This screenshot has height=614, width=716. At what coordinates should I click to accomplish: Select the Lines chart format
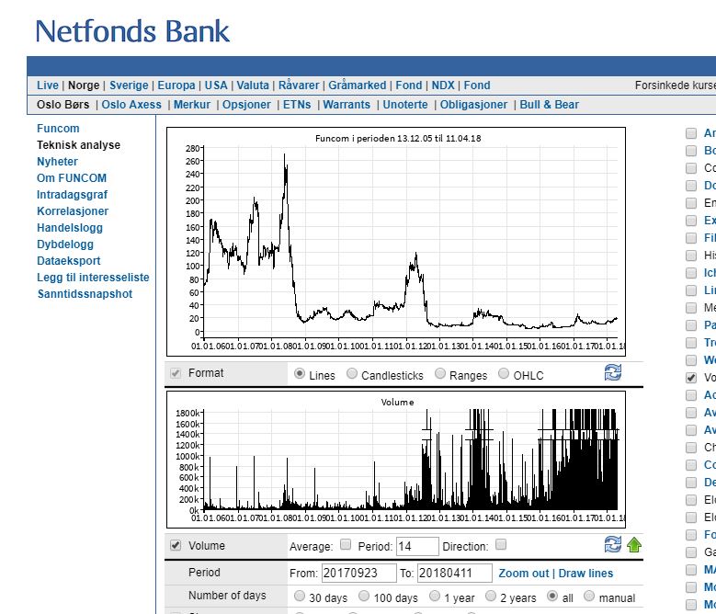pyautogui.click(x=300, y=373)
